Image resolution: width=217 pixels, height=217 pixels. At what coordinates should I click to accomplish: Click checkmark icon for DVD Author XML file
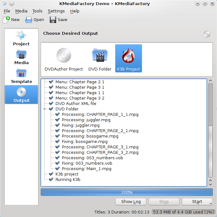(x=51, y=103)
